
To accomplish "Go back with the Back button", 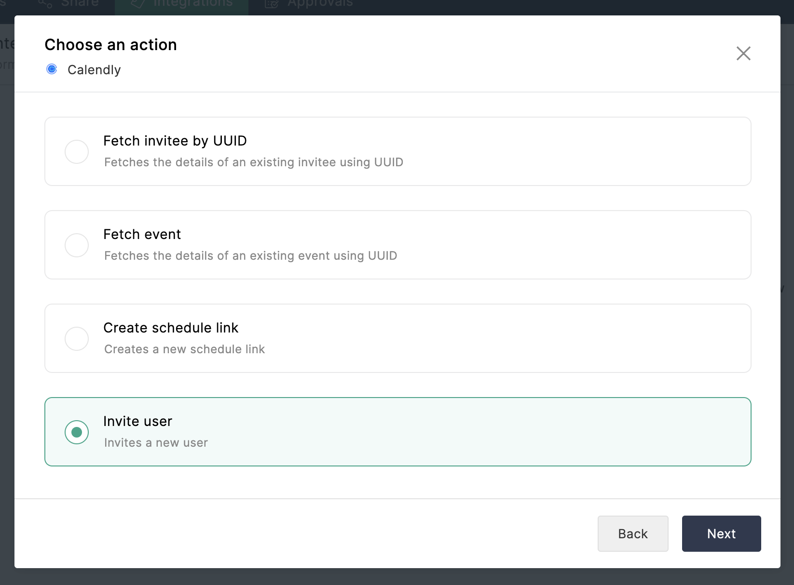I will click(633, 533).
